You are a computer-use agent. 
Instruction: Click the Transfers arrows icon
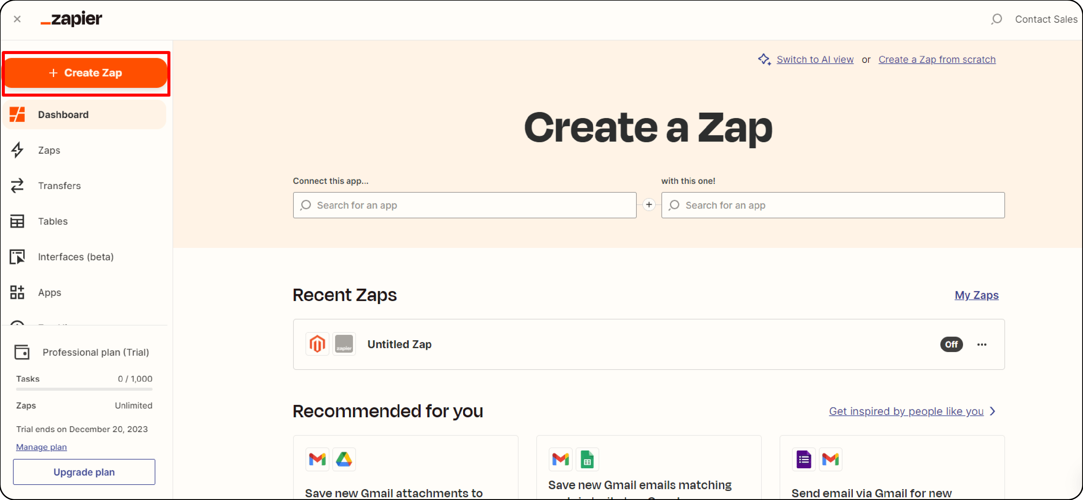click(x=17, y=186)
